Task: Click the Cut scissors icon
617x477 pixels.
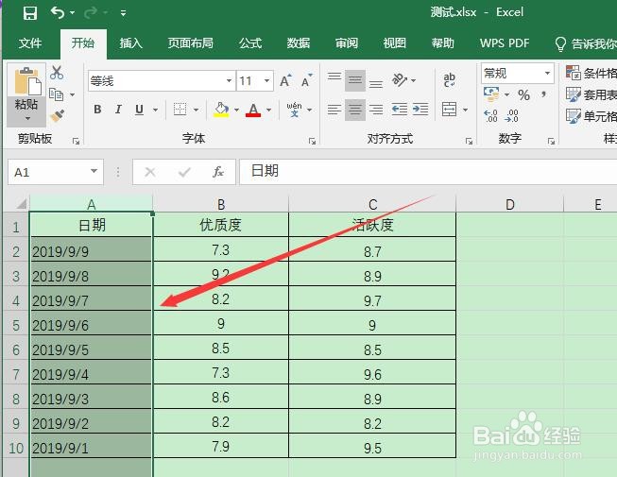Action: click(x=57, y=73)
